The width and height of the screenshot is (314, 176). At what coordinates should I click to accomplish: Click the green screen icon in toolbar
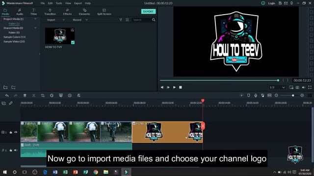click(x=61, y=96)
